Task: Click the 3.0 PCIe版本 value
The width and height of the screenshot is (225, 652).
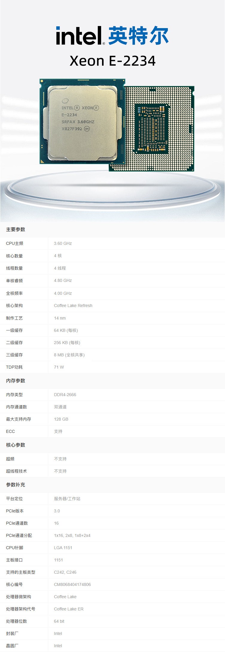Action: [x=57, y=511]
